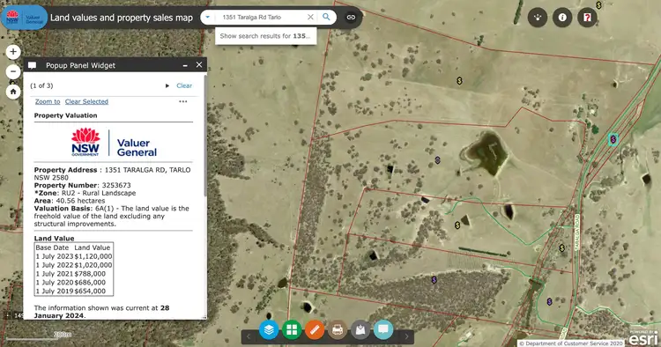Click the $1,020,000 land value cell
Image resolution: width=661 pixels, height=347 pixels.
coord(93,265)
